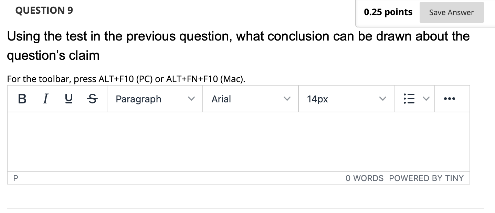Click the Save Answer button
Image resolution: width=495 pixels, height=213 pixels.
(451, 13)
